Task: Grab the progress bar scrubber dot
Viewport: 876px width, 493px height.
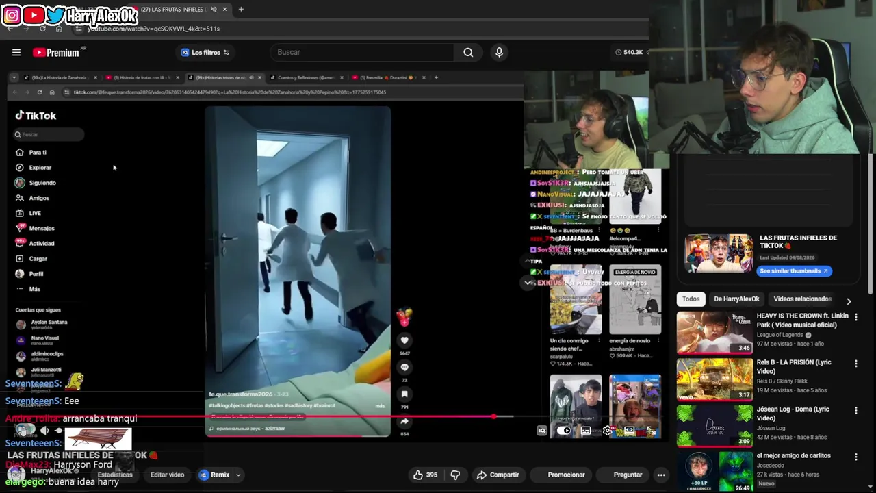Action: click(x=493, y=416)
